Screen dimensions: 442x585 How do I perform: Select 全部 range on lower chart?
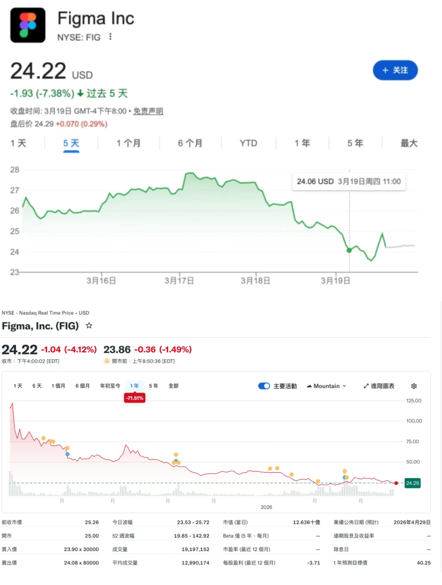[x=173, y=386]
